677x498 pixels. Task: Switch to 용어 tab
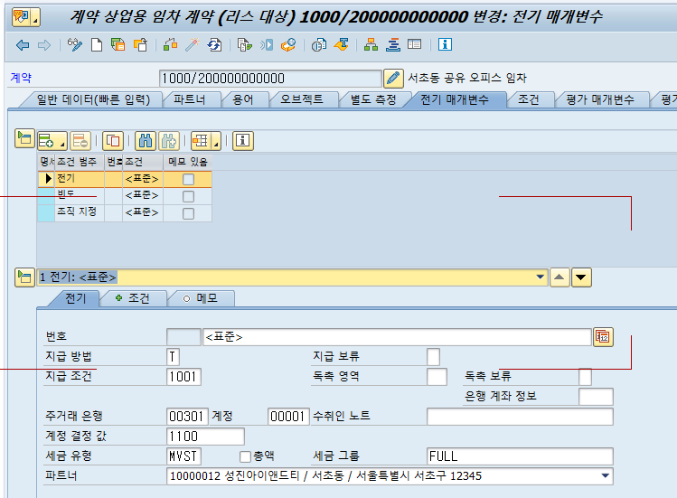(242, 99)
